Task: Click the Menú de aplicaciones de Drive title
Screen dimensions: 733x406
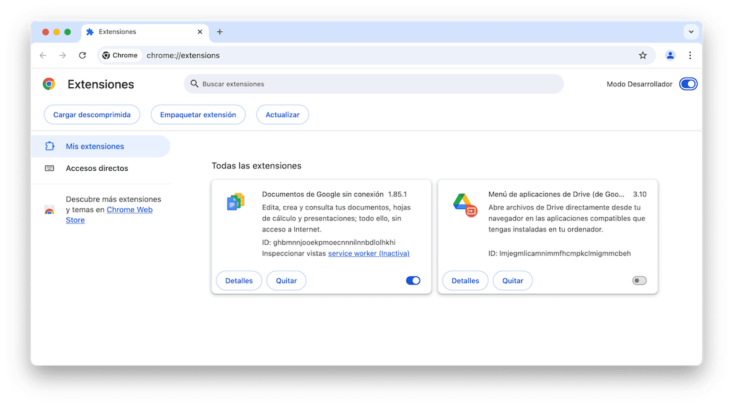Action: pyautogui.click(x=556, y=194)
